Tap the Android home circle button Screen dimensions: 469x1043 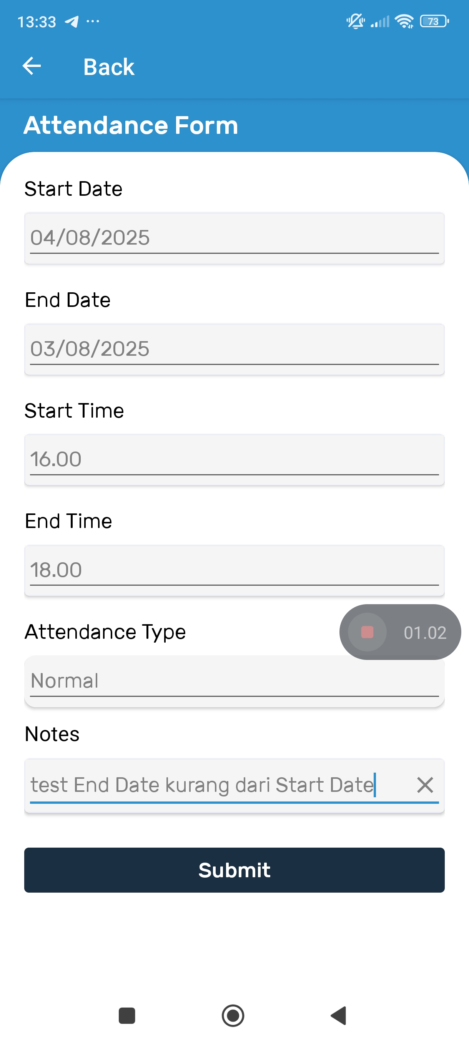click(233, 1015)
